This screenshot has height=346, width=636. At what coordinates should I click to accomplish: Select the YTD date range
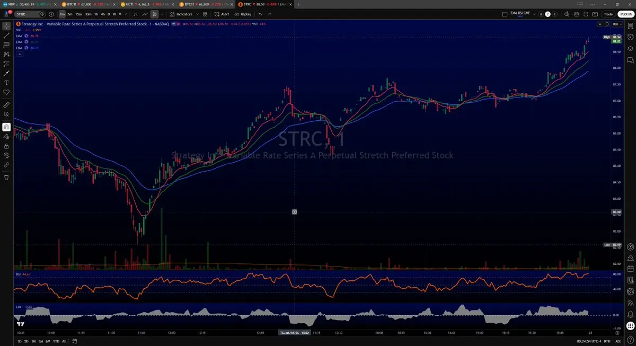pos(56,341)
